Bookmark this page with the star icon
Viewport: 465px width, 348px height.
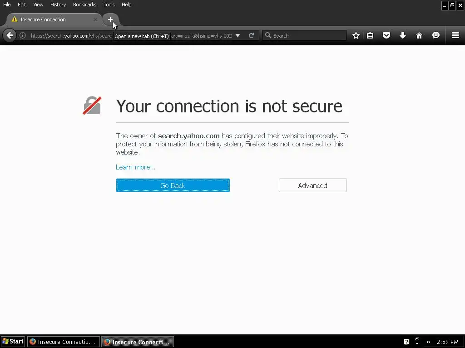(356, 35)
